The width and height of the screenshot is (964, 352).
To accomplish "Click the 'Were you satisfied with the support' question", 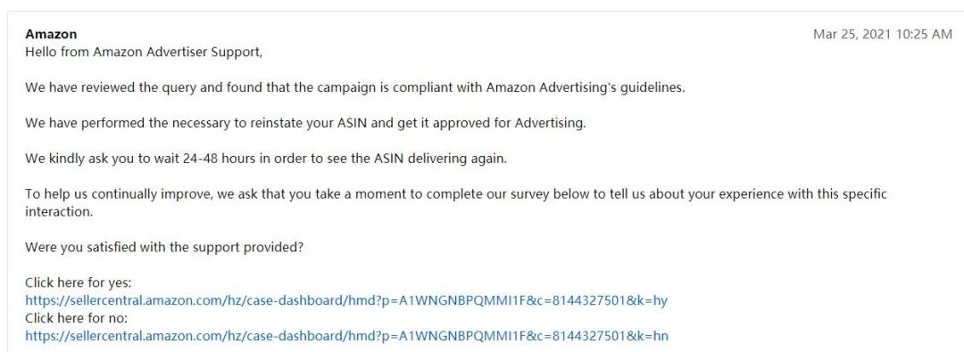I will coord(165,248).
